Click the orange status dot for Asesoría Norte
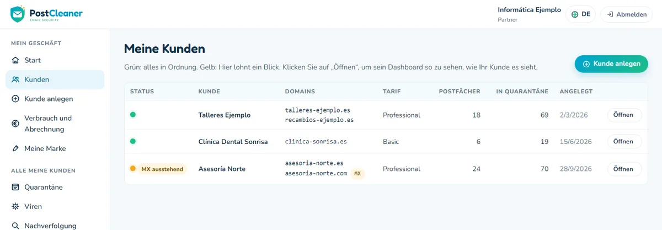662x230 pixels. pos(133,168)
